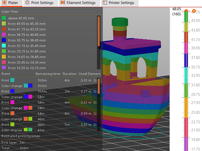Select 'from 24.65 to 28.85 mm' legend entry
The height and width of the screenshot is (151, 202).
pyautogui.click(x=23, y=57)
